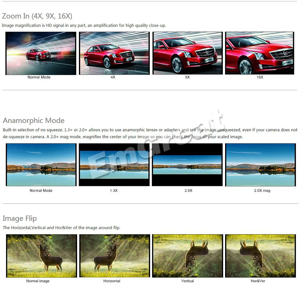Screen dimensions: 300x290
Task: Click the 'Hor&Ver' caption label
Action: (258, 281)
